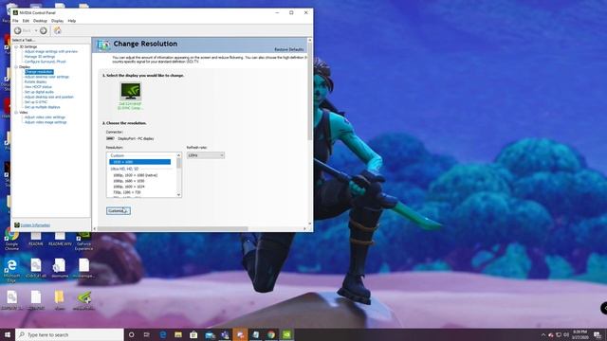
Task: Open Set up digital audio task
Action: (x=39, y=92)
